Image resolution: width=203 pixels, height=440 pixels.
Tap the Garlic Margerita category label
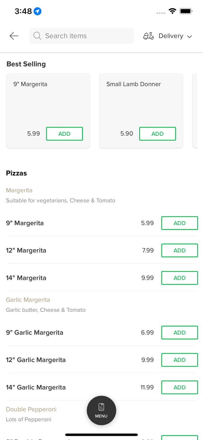pos(28,300)
